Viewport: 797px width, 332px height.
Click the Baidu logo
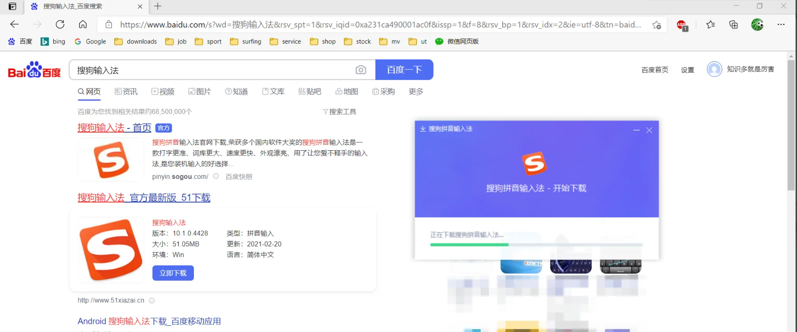click(34, 70)
